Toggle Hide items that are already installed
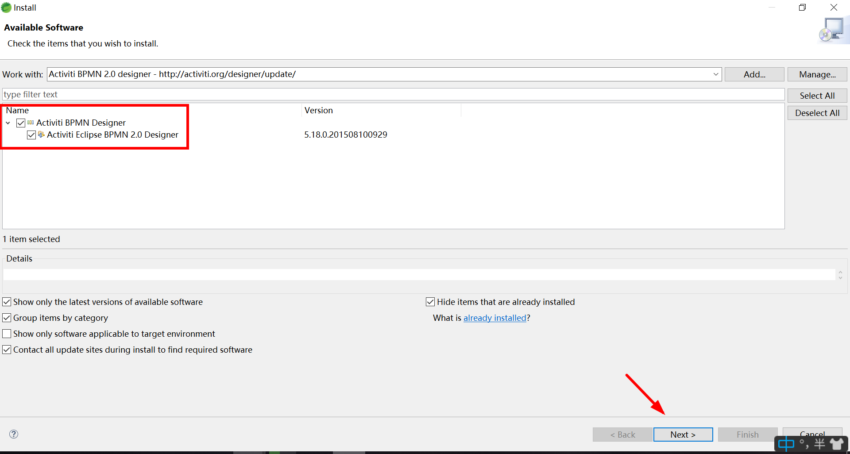 click(x=430, y=302)
